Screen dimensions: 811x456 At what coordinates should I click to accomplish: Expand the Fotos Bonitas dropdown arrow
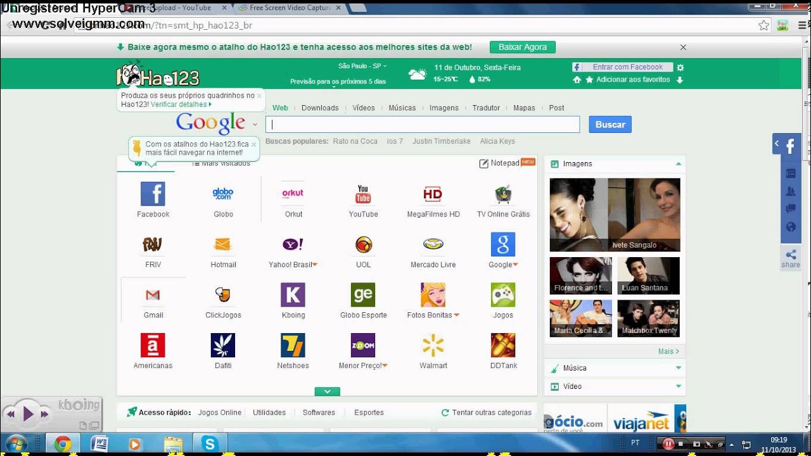click(456, 315)
